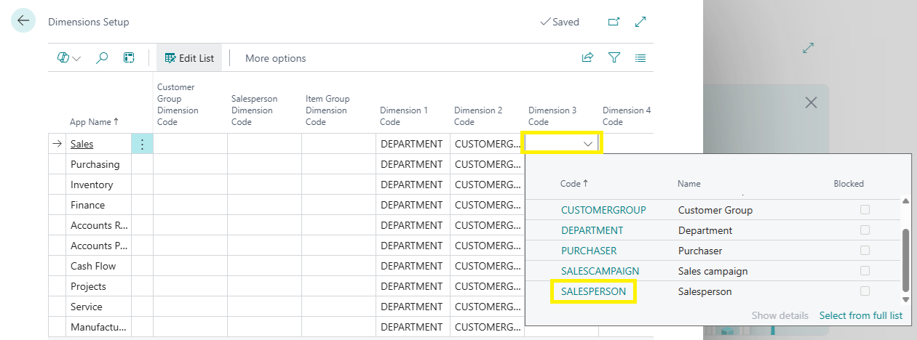This screenshot has width=917, height=340.
Task: Click Select from full list link
Action: pos(860,315)
